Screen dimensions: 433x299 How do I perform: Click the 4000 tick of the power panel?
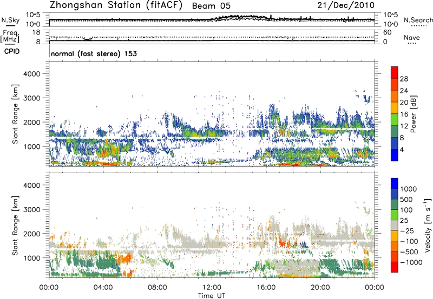pyautogui.click(x=31, y=74)
